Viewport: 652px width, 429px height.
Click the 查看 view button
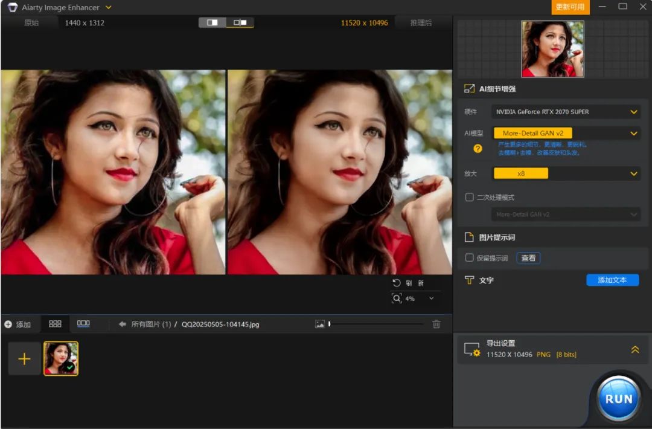tap(528, 258)
